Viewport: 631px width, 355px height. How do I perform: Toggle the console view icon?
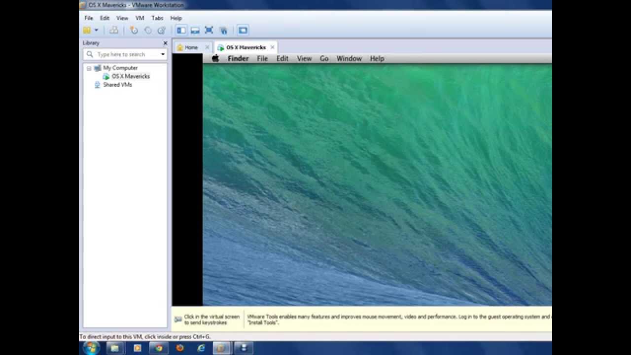pos(243,30)
